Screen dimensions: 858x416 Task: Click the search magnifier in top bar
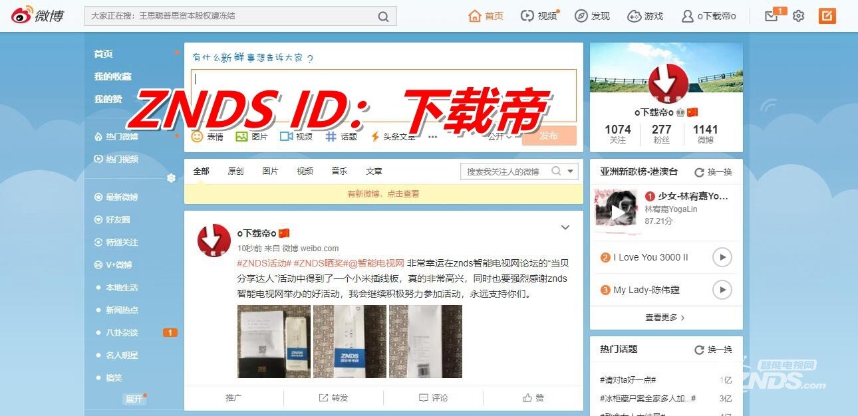coord(383,17)
